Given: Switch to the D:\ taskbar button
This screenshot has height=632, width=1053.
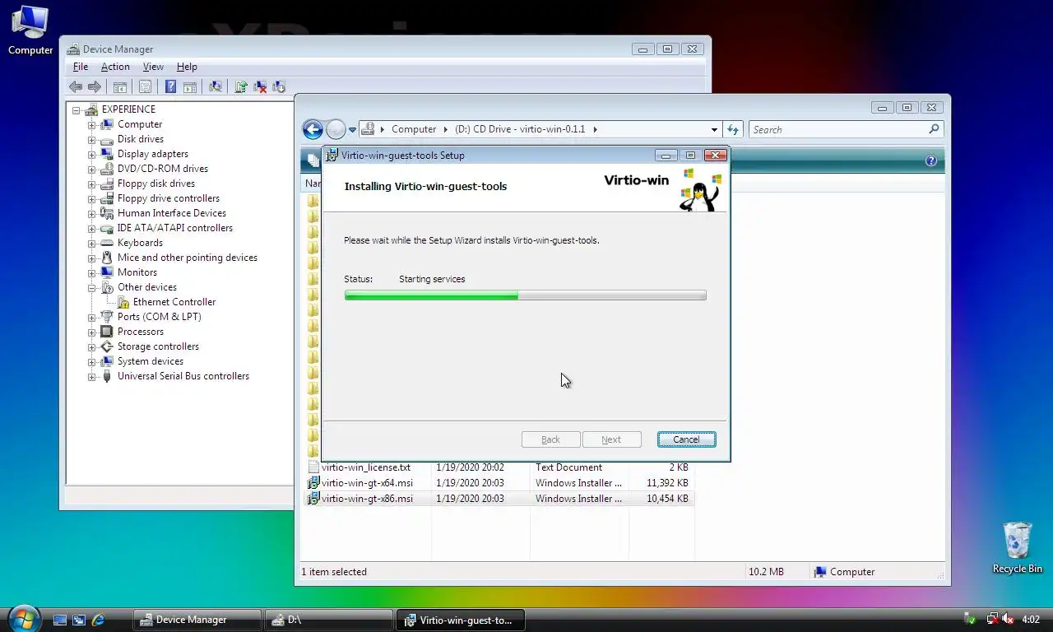Looking at the screenshot, I should pos(329,620).
